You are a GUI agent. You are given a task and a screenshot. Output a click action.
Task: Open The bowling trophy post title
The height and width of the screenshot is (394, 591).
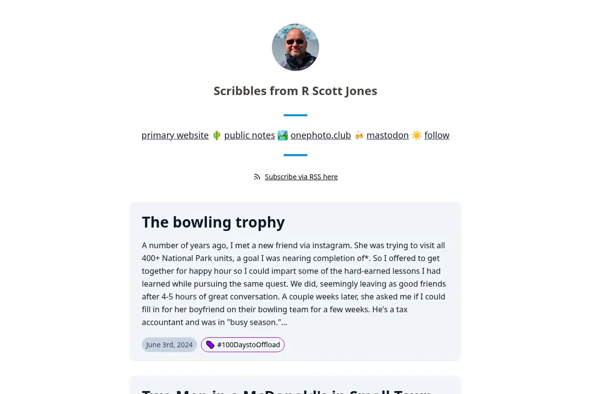[x=213, y=222]
